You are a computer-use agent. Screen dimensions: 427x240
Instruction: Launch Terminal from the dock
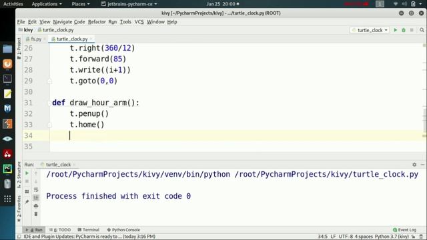click(x=7, y=79)
